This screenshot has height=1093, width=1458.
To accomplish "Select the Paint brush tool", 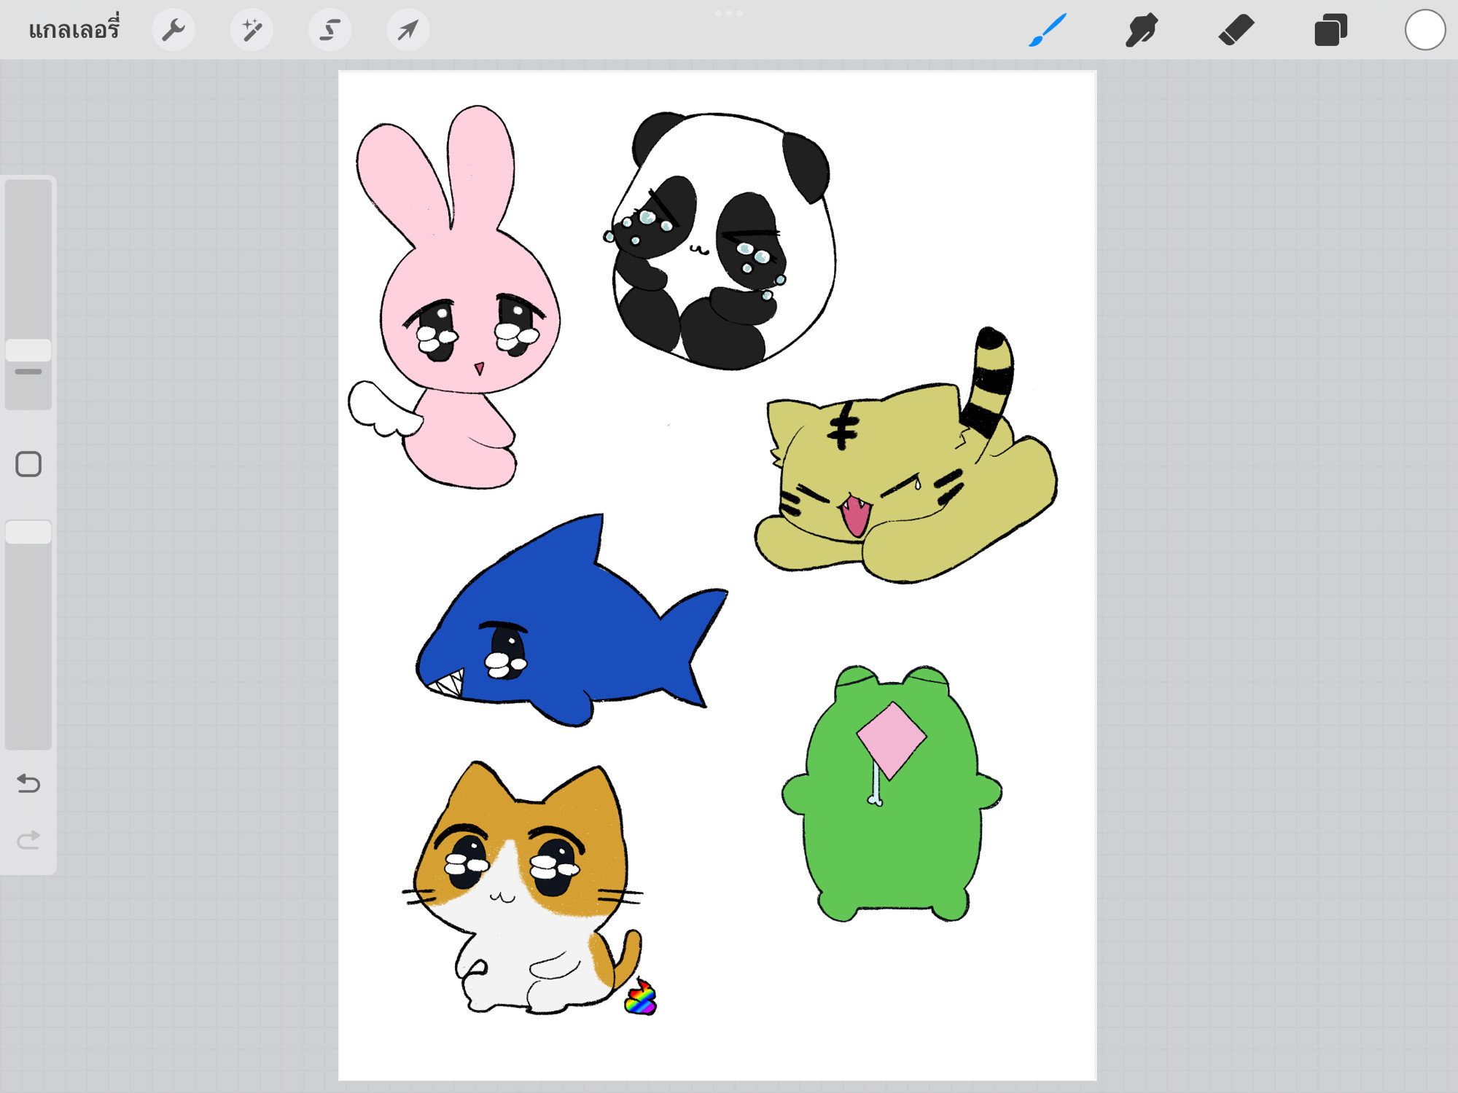I will point(1048,30).
